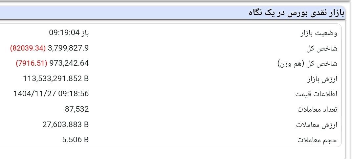Click the equal-weight index value 973,242.64
This screenshot has width=352, height=159.
[69, 63]
